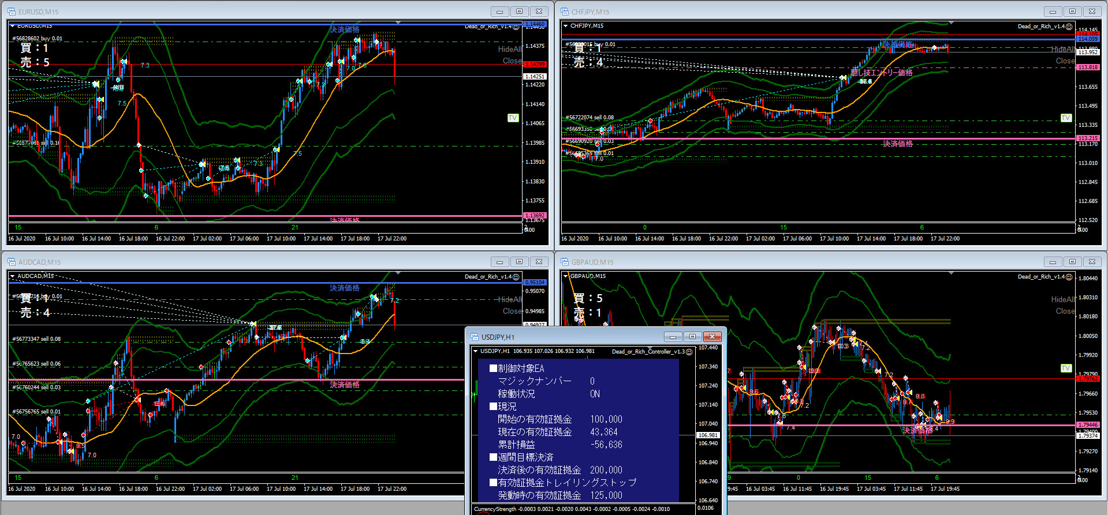
Task: Maximize the EURUSD,M15 chart window
Action: (520, 12)
